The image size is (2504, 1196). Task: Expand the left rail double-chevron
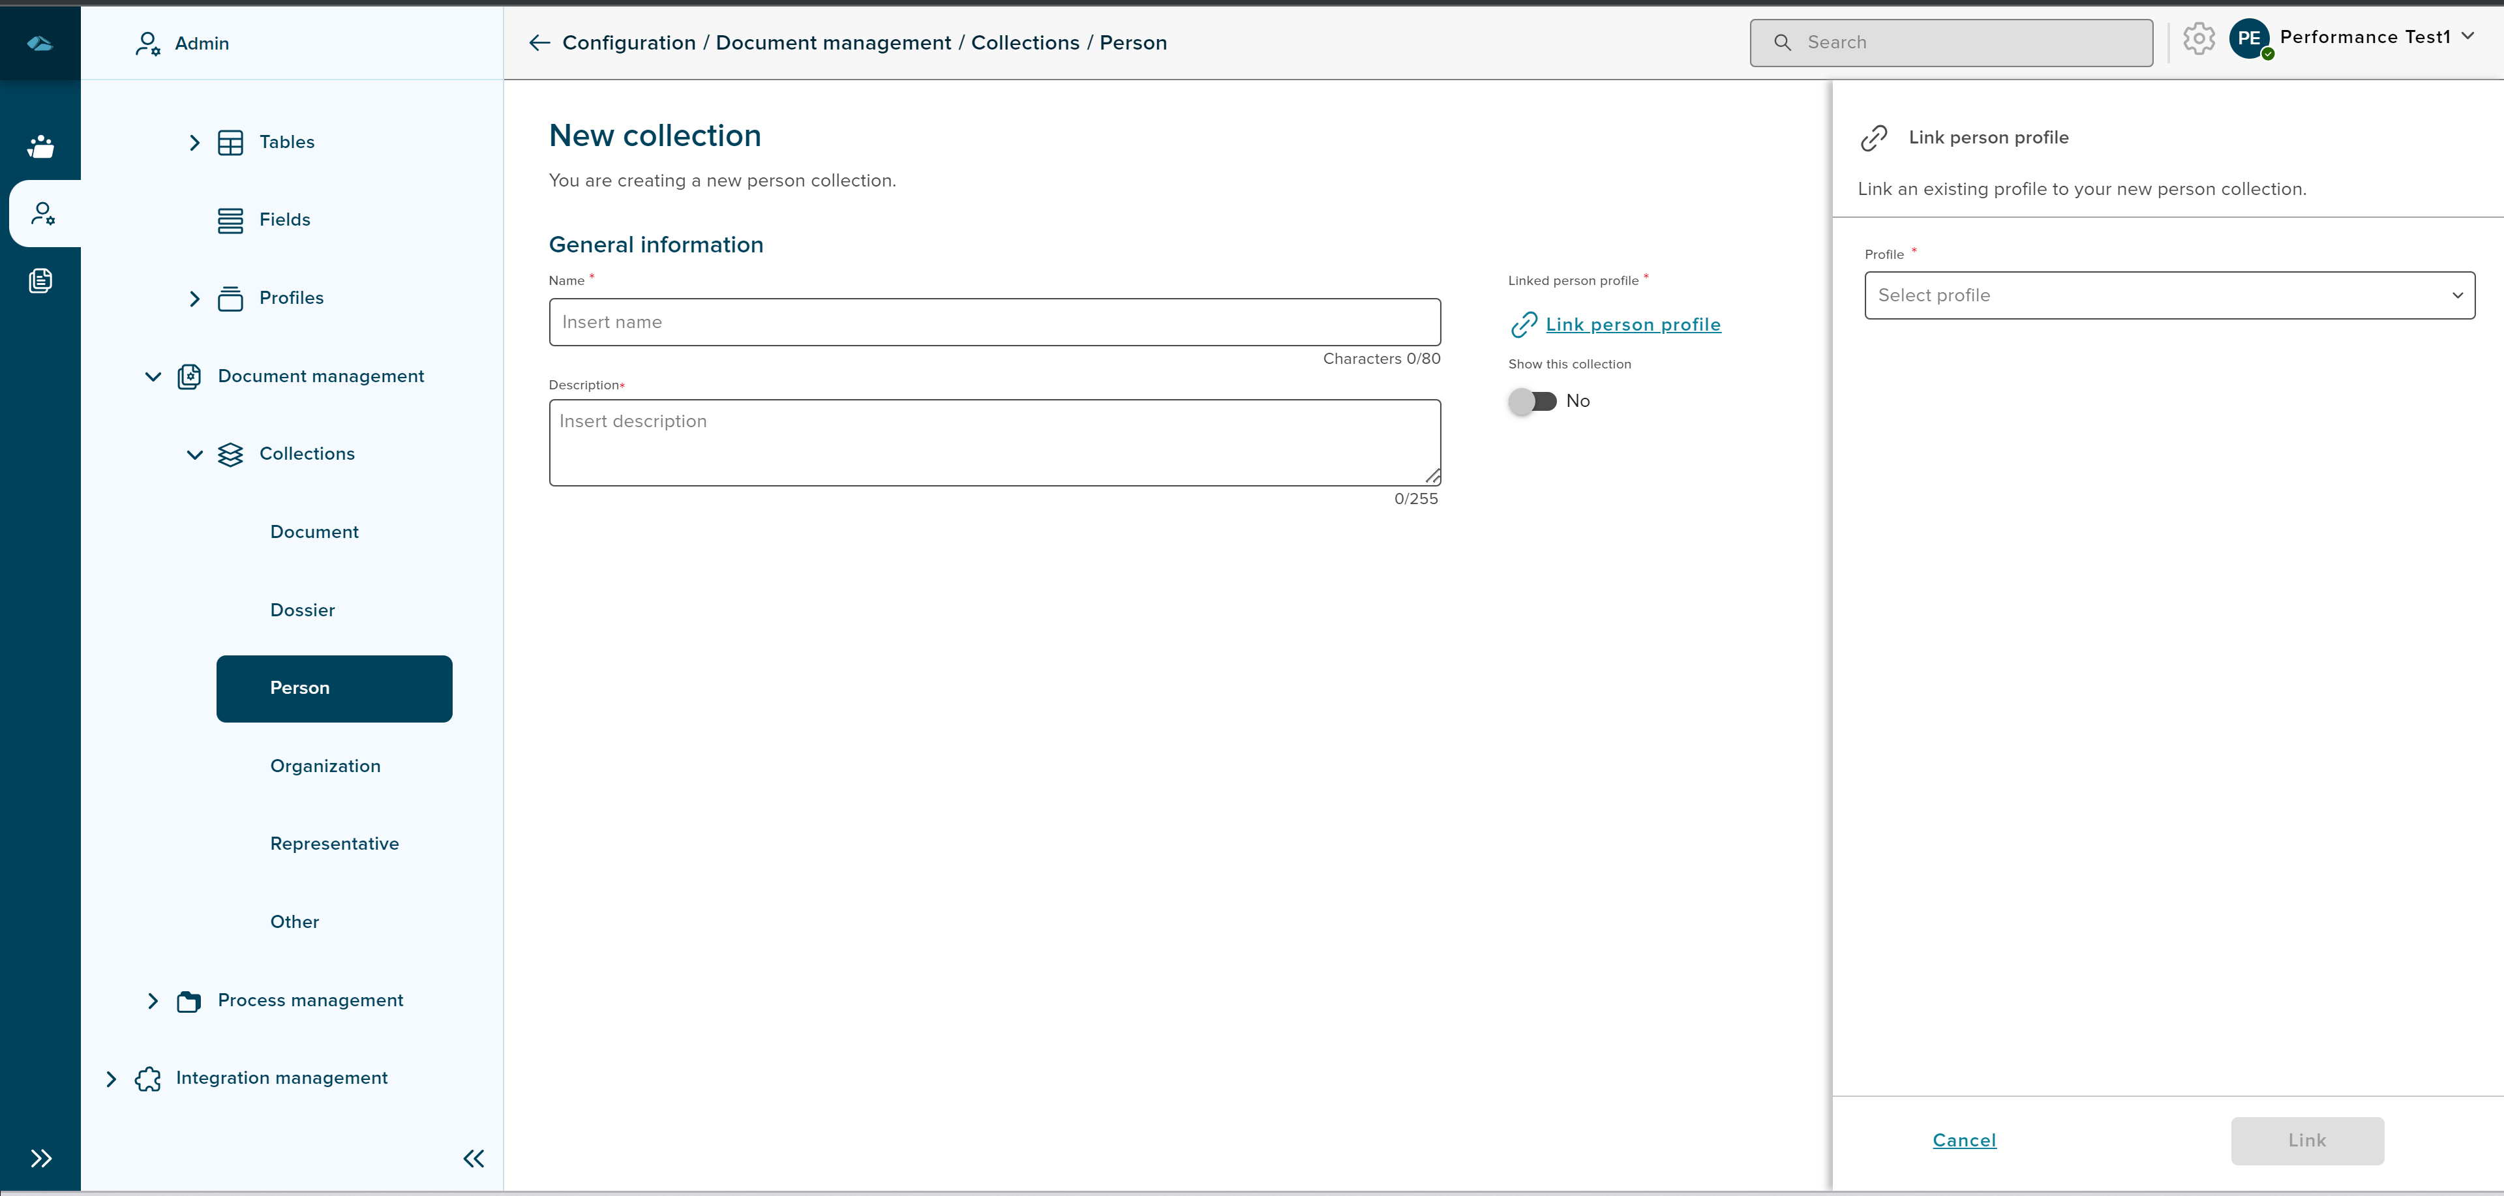(40, 1158)
